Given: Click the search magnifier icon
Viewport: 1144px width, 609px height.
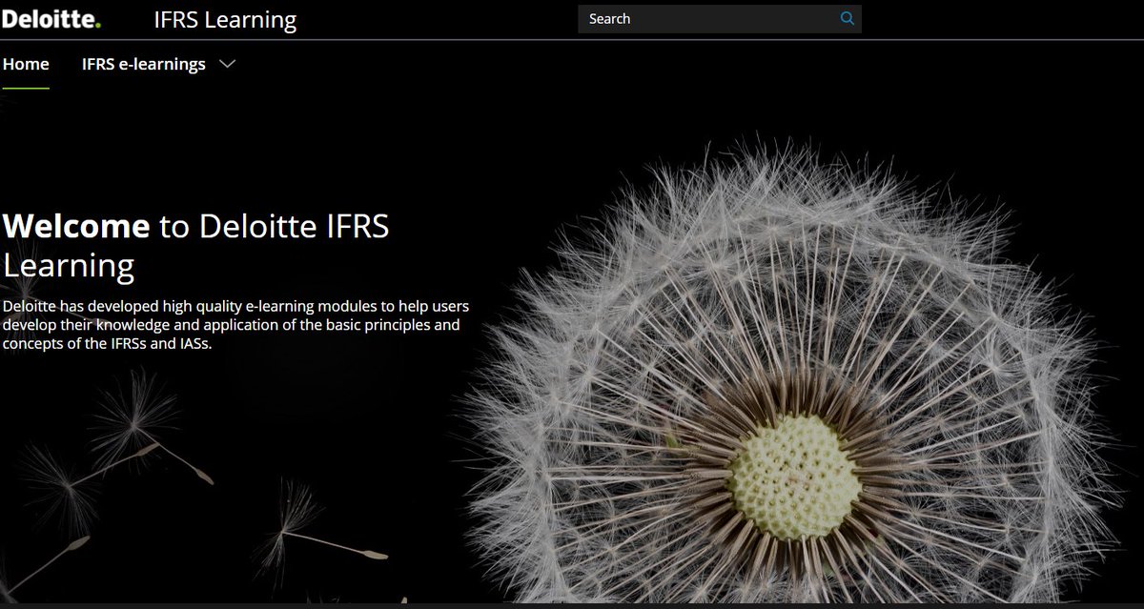Looking at the screenshot, I should tap(847, 18).
